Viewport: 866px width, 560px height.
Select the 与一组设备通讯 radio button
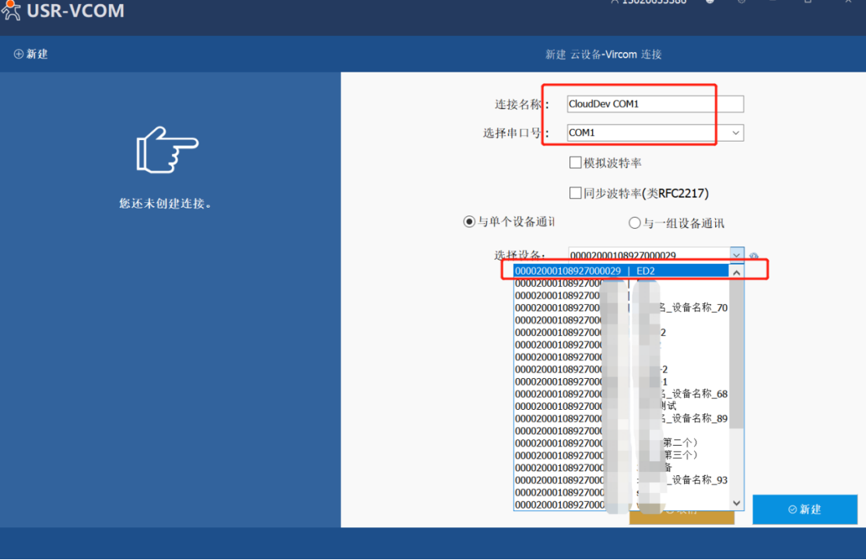(634, 223)
